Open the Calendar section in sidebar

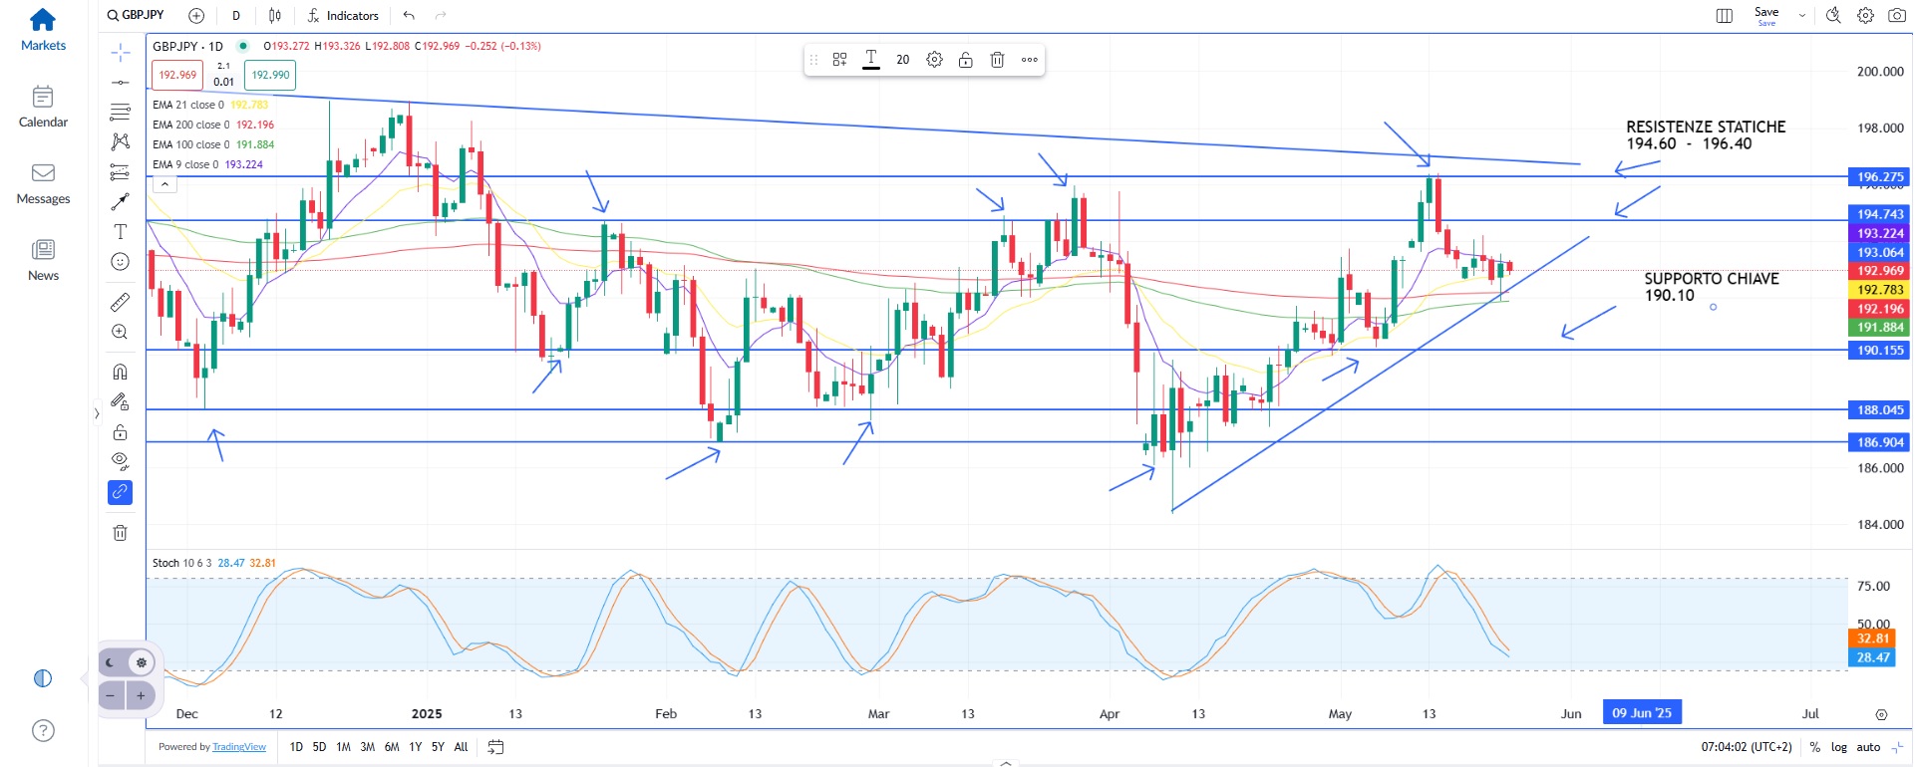coord(43,107)
